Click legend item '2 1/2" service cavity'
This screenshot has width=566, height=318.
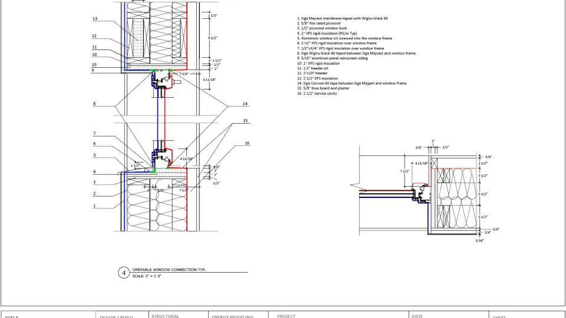317,93
